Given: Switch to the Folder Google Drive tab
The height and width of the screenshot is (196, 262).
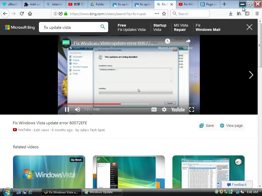Looking at the screenshot, I should coord(99,4).
